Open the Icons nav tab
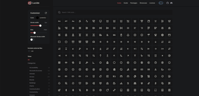 (x=119, y=3)
